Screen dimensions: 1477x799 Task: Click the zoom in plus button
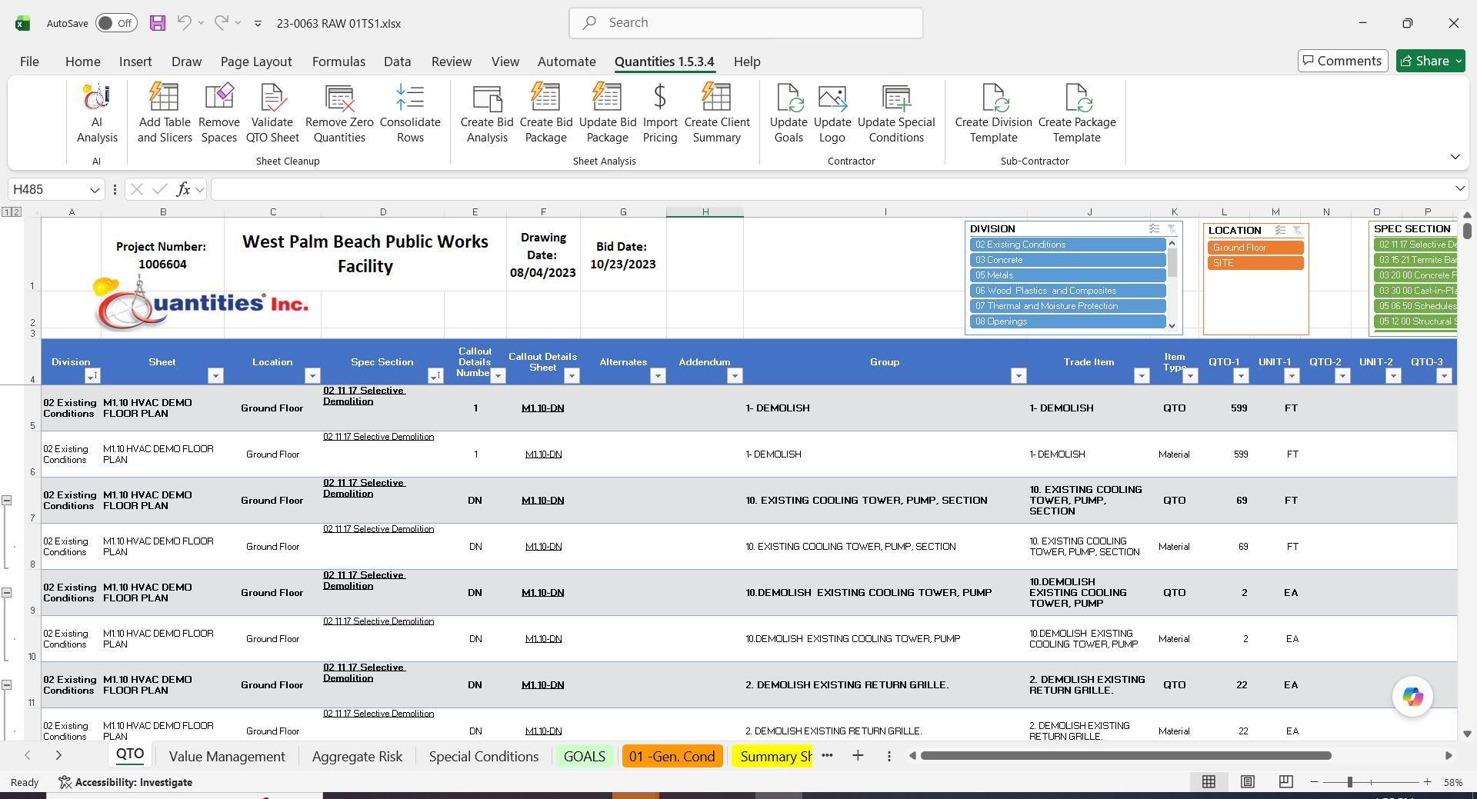1427,782
